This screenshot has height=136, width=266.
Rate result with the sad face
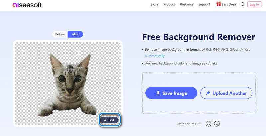pyautogui.click(x=217, y=124)
